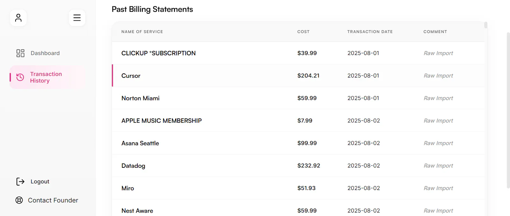Open the user profile icon

pyautogui.click(x=18, y=18)
